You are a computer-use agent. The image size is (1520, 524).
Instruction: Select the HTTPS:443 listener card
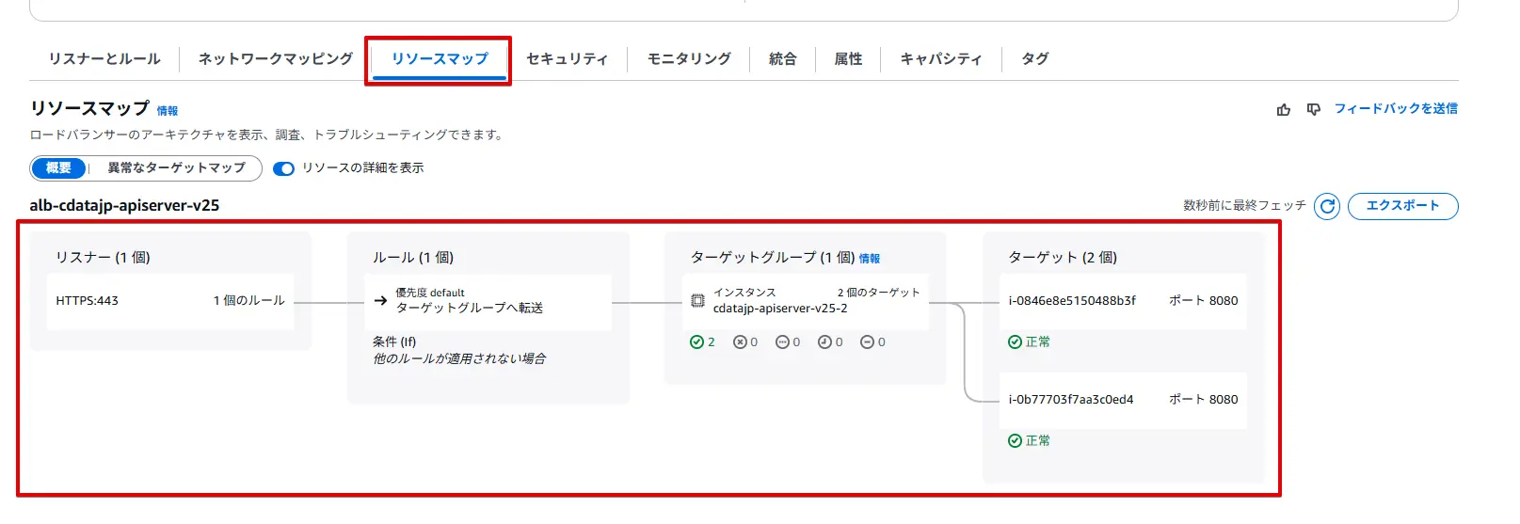tap(170, 301)
